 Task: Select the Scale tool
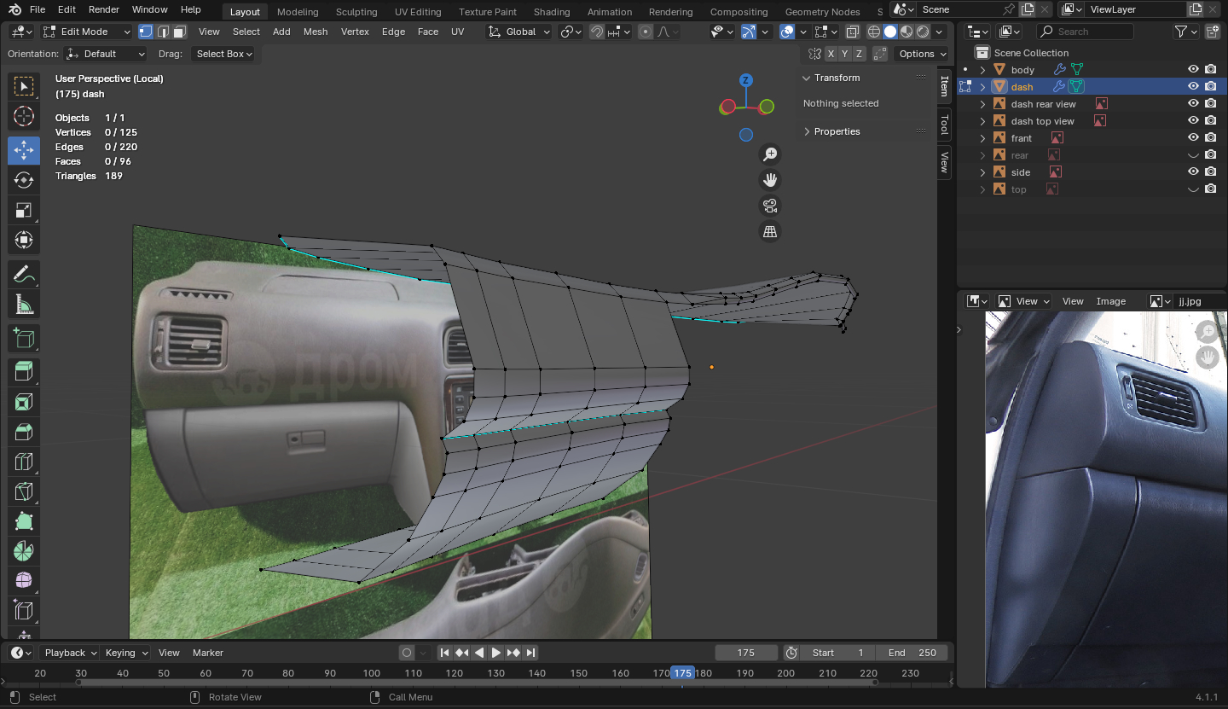(24, 210)
